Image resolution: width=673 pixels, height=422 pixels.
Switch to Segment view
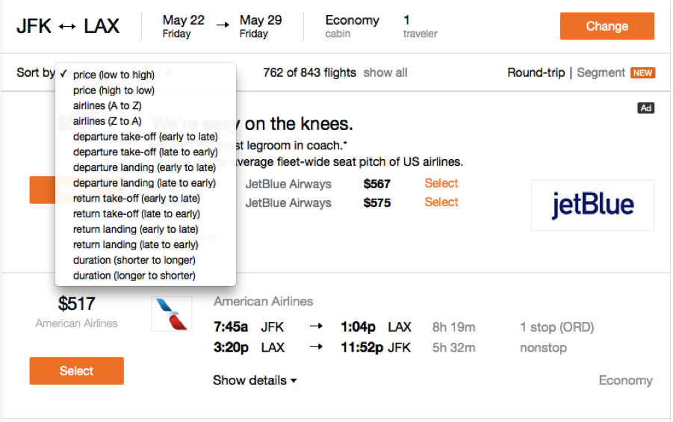tap(601, 73)
